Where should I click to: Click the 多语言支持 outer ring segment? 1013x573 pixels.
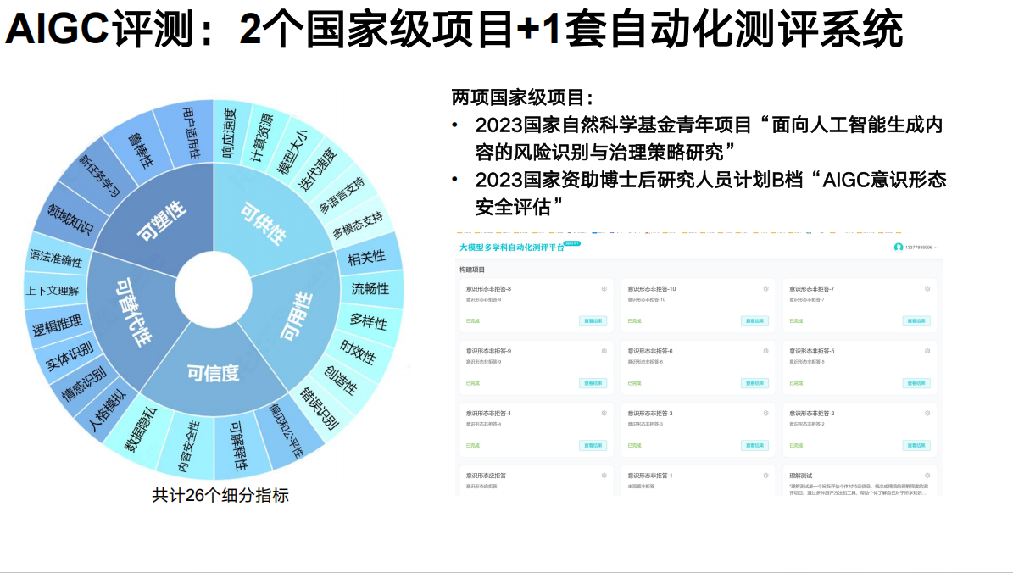(x=341, y=195)
